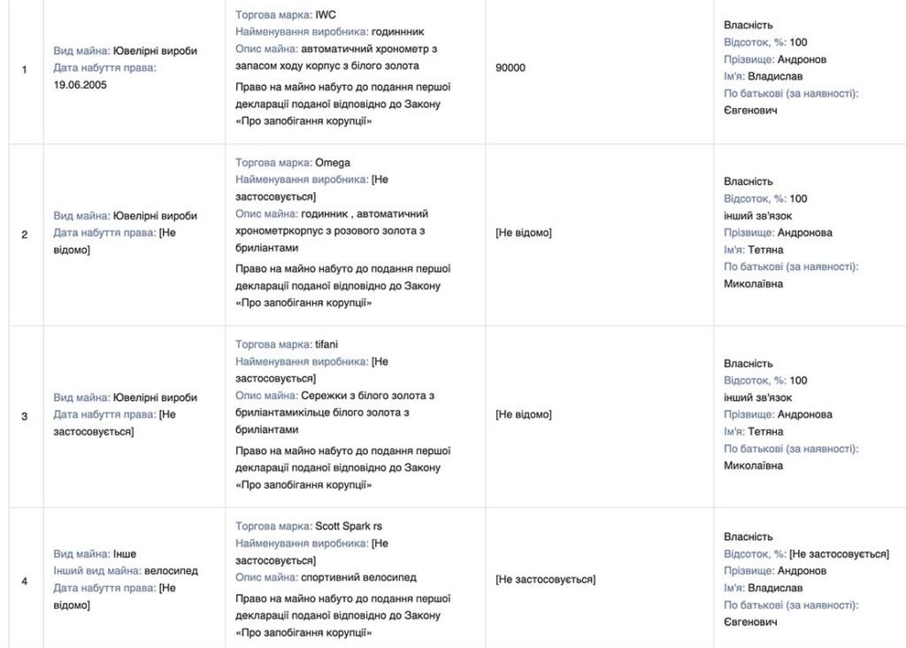Click row number 1 in the table
The width and height of the screenshot is (906, 648).
(x=25, y=68)
